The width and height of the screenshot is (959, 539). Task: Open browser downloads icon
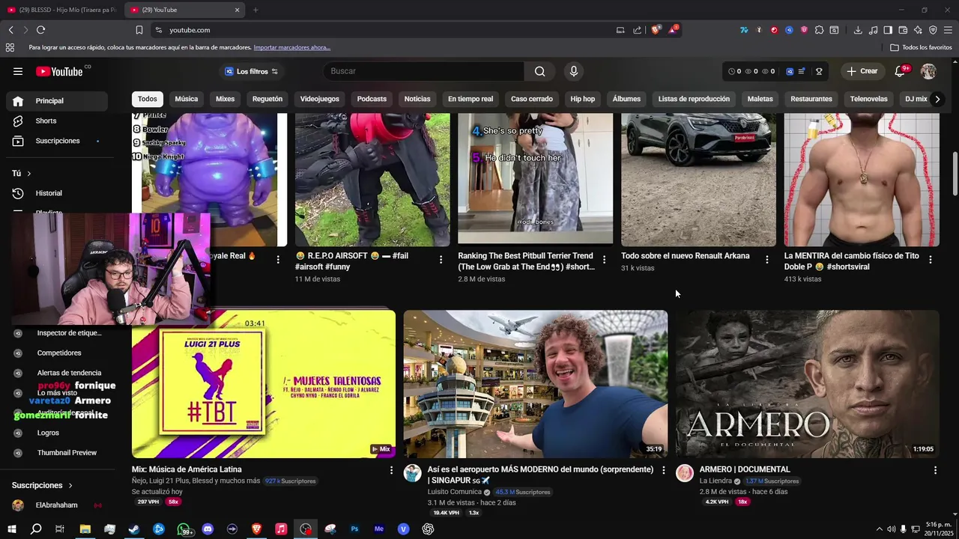858,30
